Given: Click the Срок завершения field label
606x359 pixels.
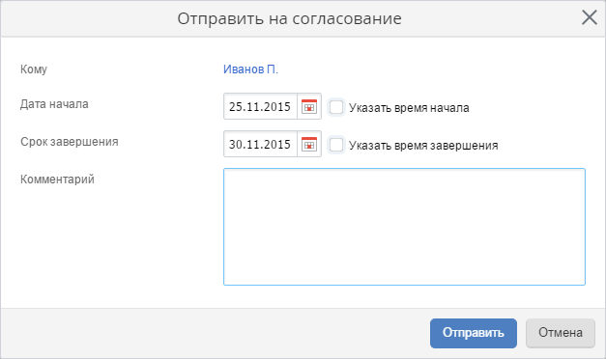Looking at the screenshot, I should click(70, 142).
